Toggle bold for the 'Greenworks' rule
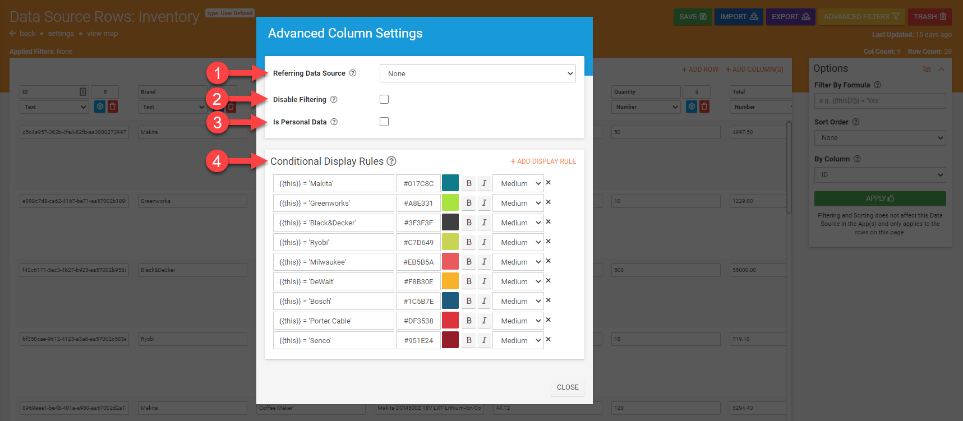This screenshot has width=963, height=421. coord(469,203)
